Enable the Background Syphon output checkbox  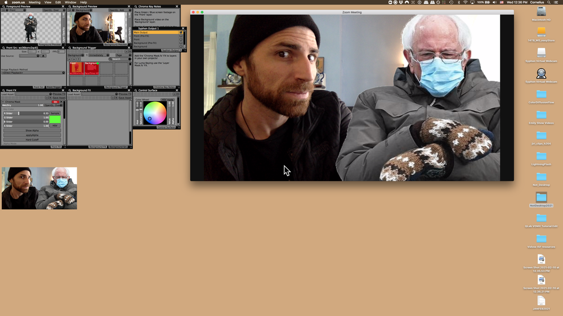181,47
